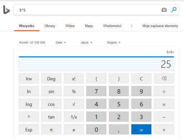Screen dimensions: 184x139
Task: Click the reciprocal 1/x key
Action: (x=74, y=117)
